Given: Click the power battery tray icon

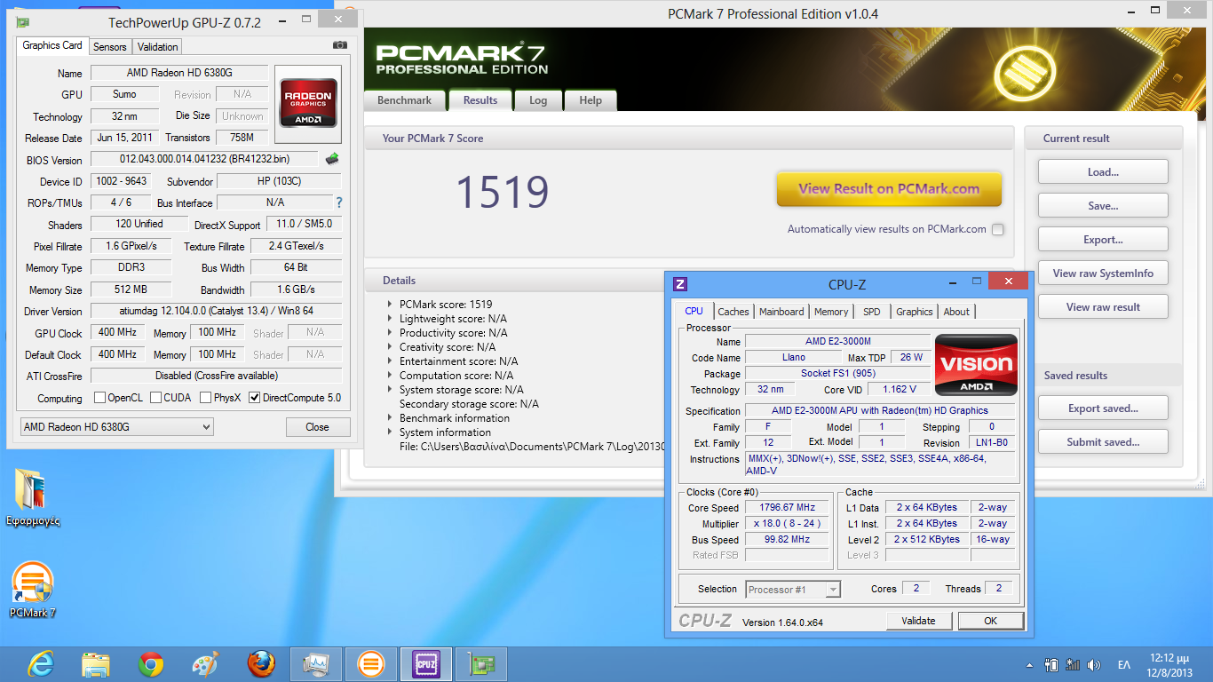Looking at the screenshot, I should [1051, 664].
